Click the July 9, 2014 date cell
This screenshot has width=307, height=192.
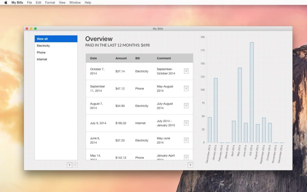click(x=98, y=123)
